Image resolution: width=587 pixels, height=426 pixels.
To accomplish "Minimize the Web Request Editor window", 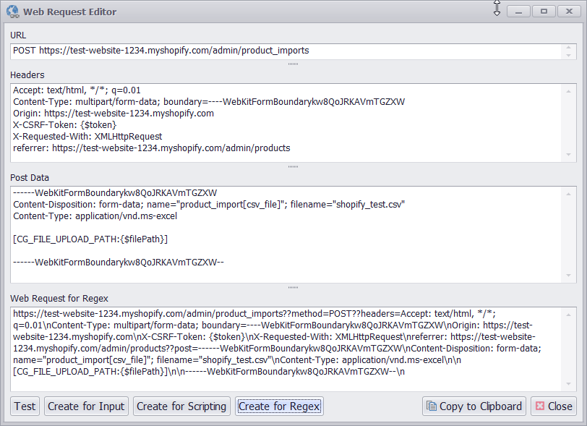I will [518, 12].
